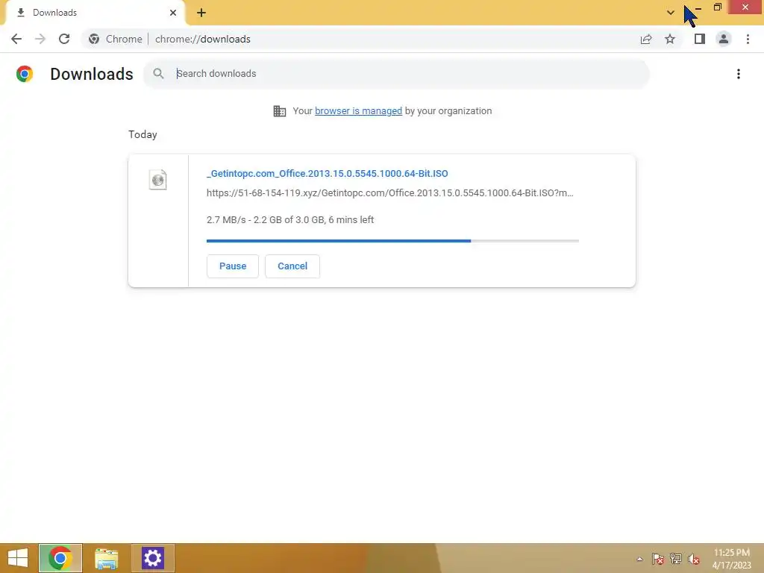The height and width of the screenshot is (573, 764).
Task: Expand the tab search chevron
Action: pyautogui.click(x=671, y=13)
